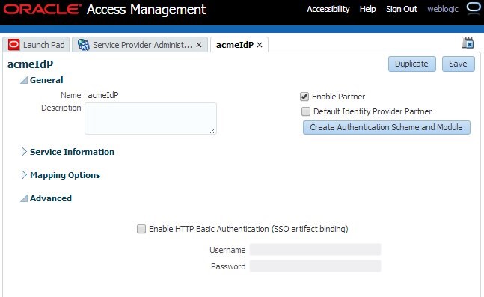Click Sign Out

pyautogui.click(x=402, y=9)
